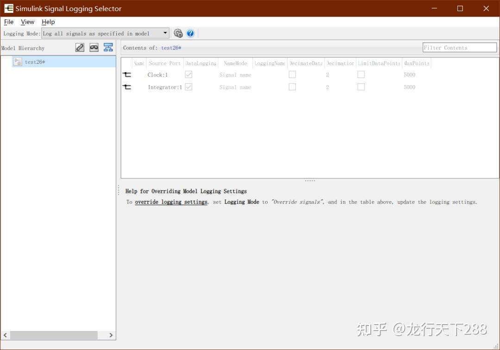Toggle DataLogging checkbox for Integrator:1

click(x=188, y=87)
